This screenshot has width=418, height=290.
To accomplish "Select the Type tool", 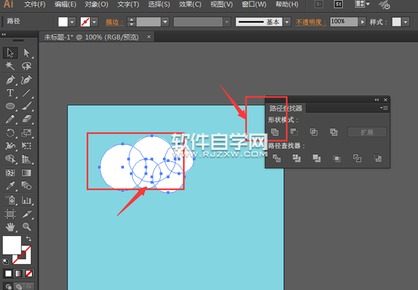I will pos(10,93).
